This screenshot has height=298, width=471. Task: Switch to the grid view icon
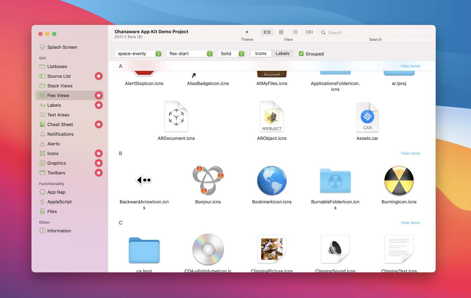click(281, 32)
